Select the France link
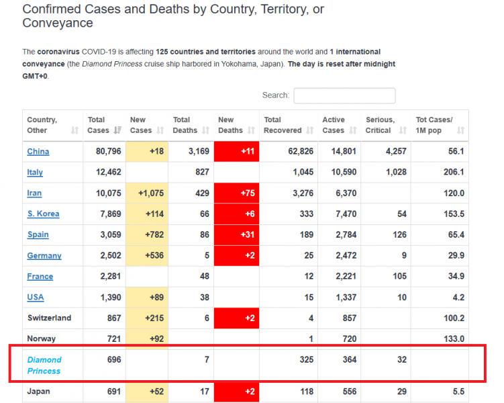The image size is (504, 403). (40, 277)
